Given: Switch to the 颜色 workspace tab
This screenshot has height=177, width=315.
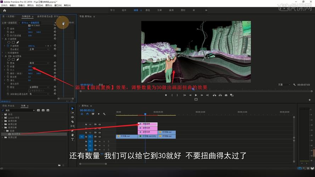Looking at the screenshot, I should [x=148, y=10].
